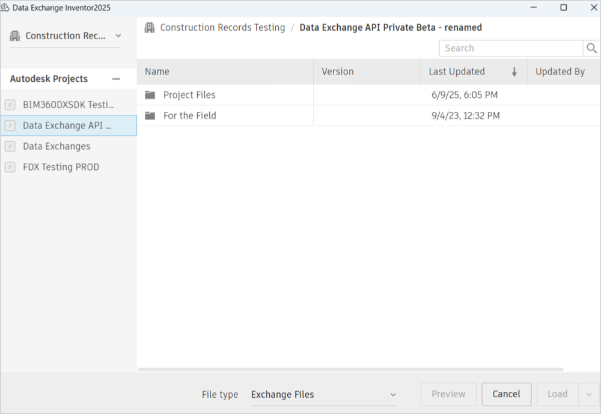Select BIM360DXSDK Testi... project

point(69,105)
